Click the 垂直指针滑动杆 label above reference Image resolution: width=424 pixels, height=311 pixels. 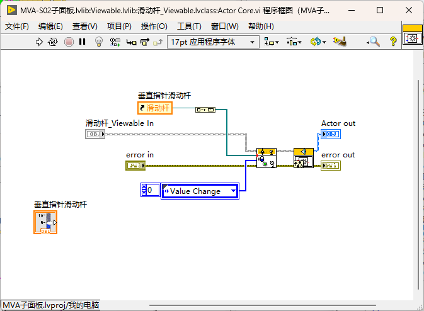164,96
